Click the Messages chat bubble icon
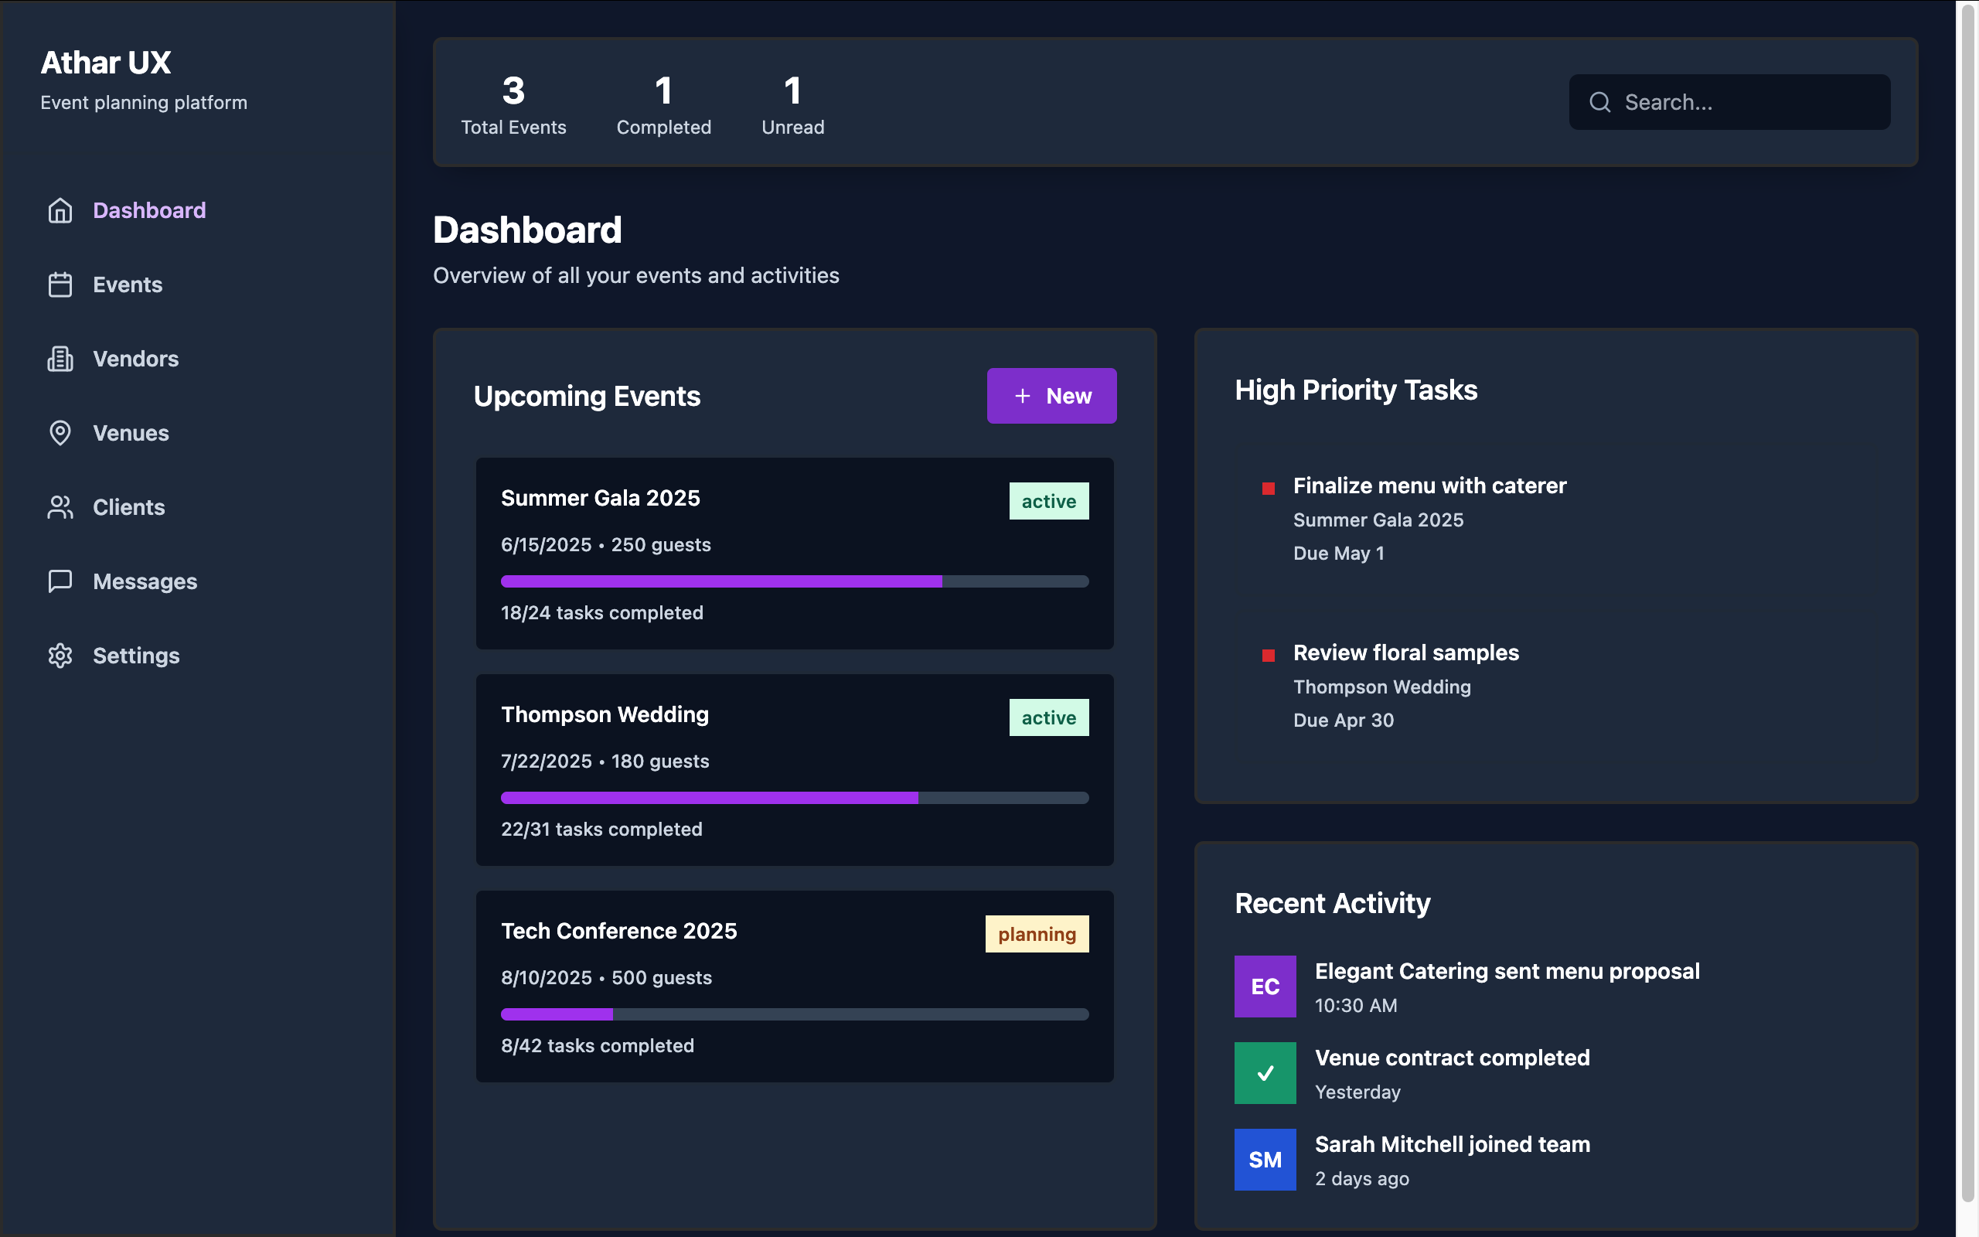This screenshot has width=1979, height=1237. (x=60, y=581)
